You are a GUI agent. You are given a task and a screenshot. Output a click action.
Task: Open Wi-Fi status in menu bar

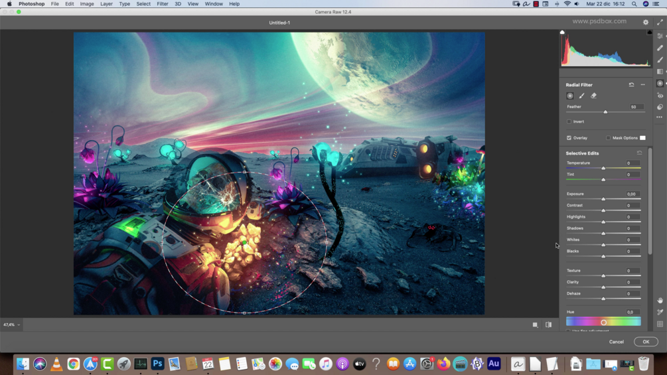tap(567, 4)
